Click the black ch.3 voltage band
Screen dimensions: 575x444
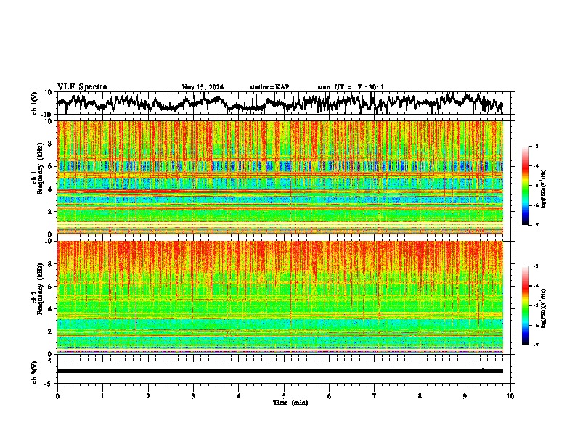pos(280,371)
